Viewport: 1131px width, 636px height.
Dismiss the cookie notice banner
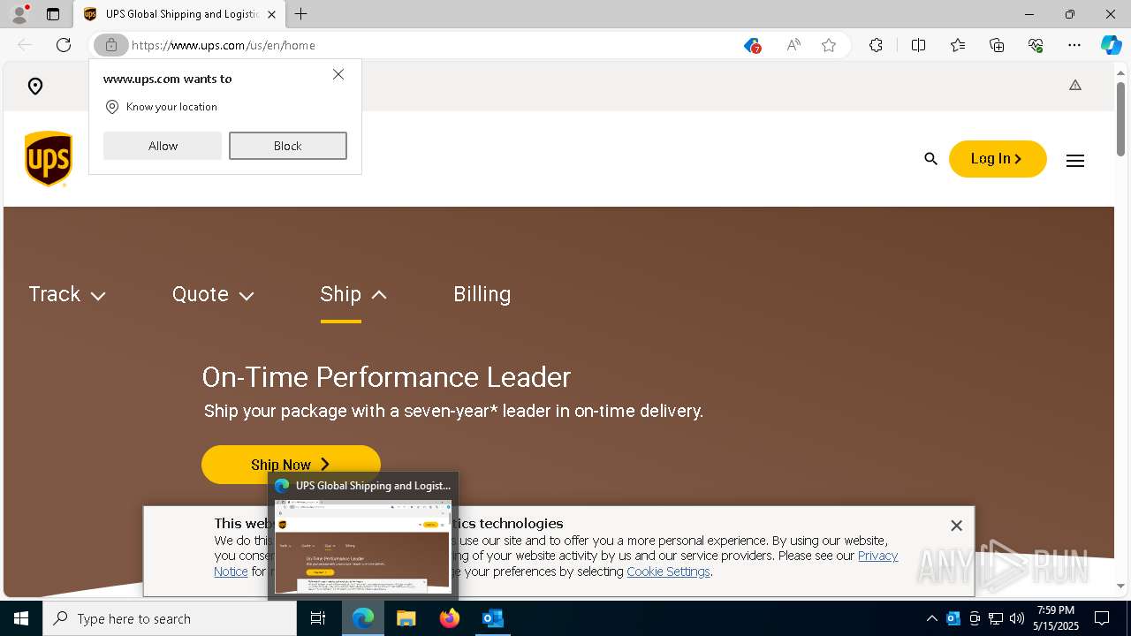(956, 526)
